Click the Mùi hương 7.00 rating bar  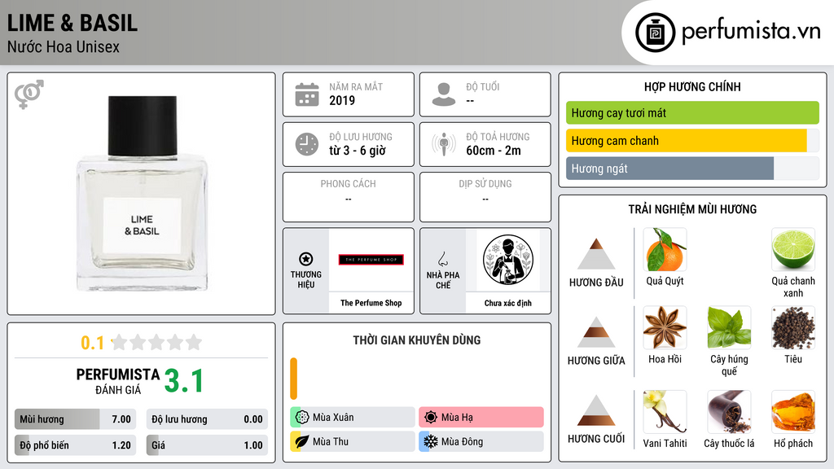tap(75, 419)
